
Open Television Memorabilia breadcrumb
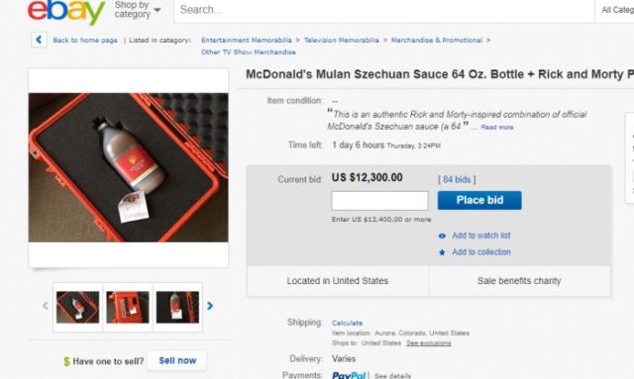[x=341, y=40]
